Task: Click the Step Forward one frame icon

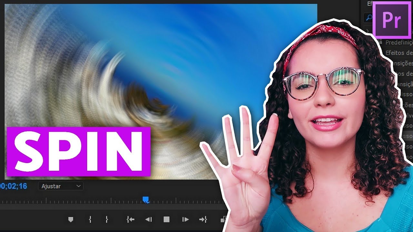Action: 185,219
